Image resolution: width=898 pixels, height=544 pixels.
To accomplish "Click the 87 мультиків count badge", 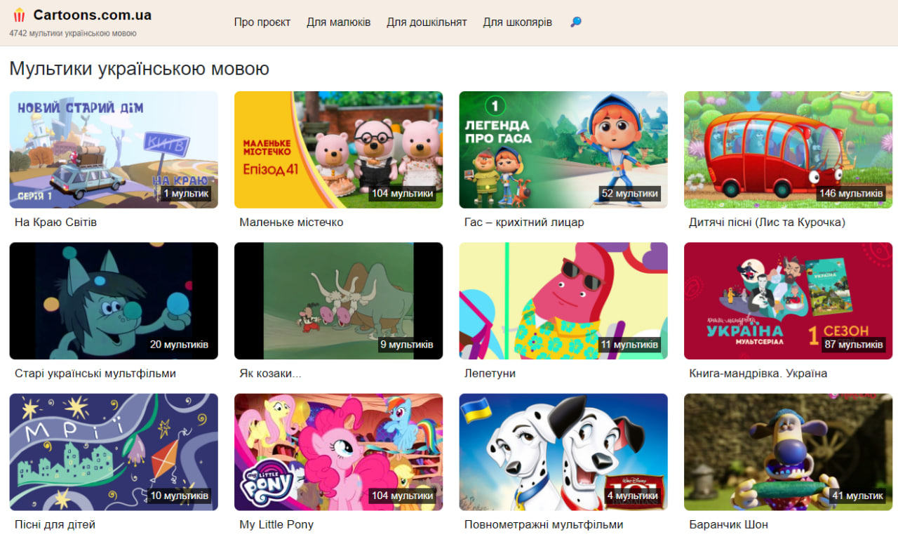I will (854, 345).
